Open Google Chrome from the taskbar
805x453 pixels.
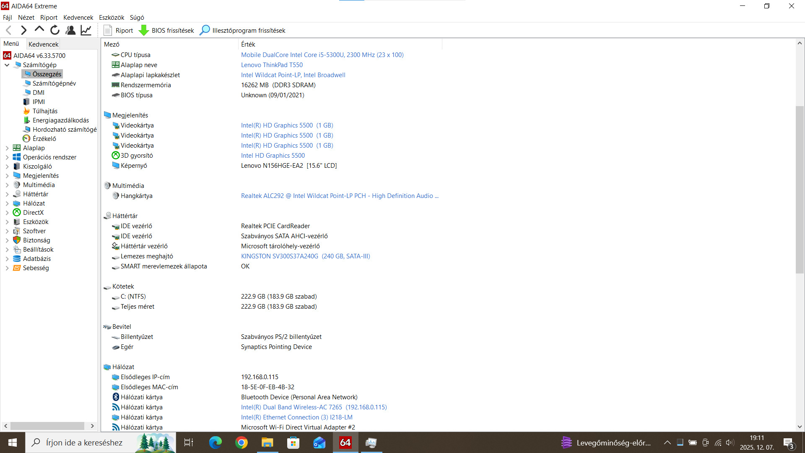[241, 443]
